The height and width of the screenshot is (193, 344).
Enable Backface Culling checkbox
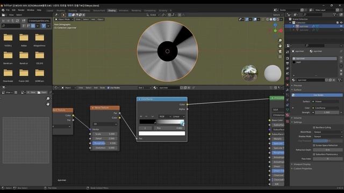click(314, 128)
